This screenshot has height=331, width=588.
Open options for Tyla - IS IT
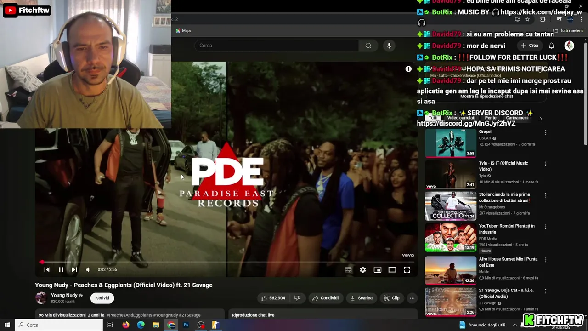point(545,164)
